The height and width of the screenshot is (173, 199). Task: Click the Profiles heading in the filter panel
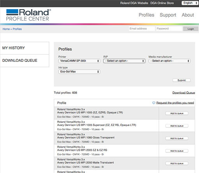click(65, 49)
